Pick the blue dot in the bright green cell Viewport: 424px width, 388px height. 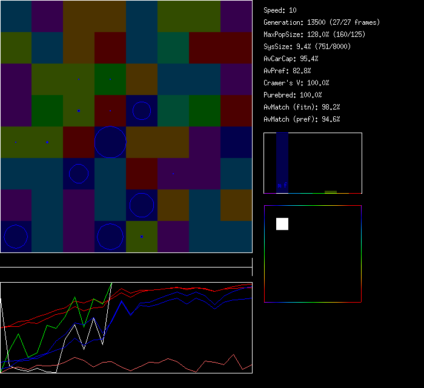tap(110, 79)
